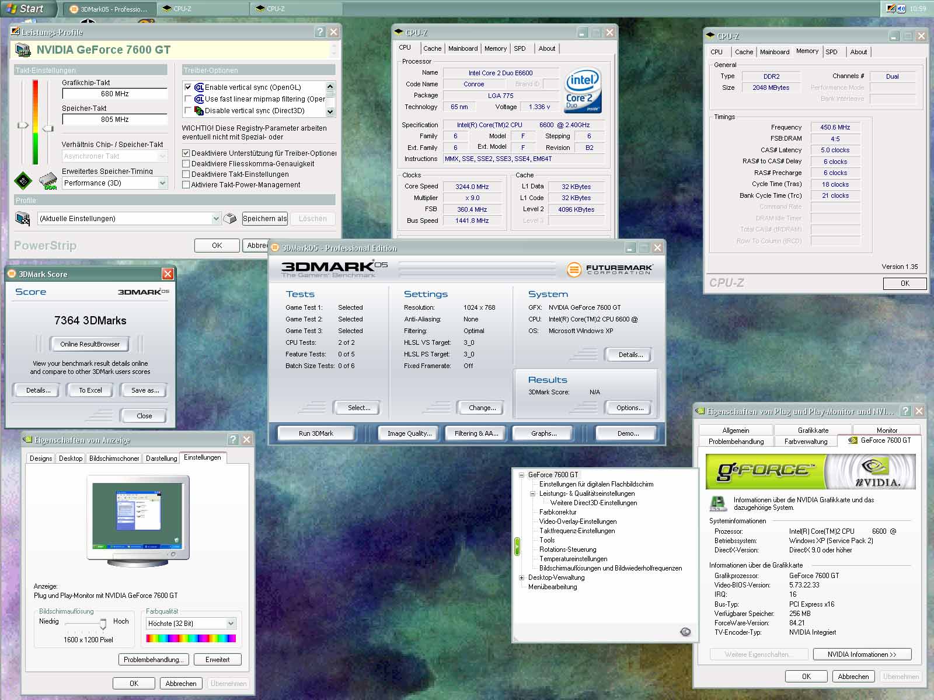Adjust the Speicher-Takt slider handle
This screenshot has width=934, height=700.
point(48,128)
